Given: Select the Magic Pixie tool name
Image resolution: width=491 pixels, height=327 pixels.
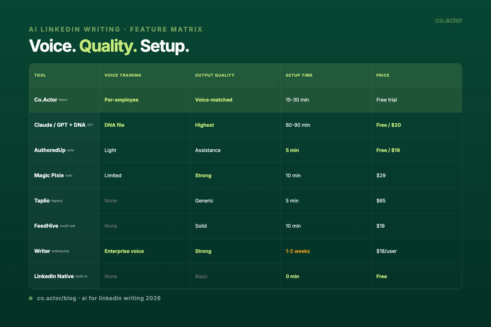Looking at the screenshot, I should coord(49,175).
